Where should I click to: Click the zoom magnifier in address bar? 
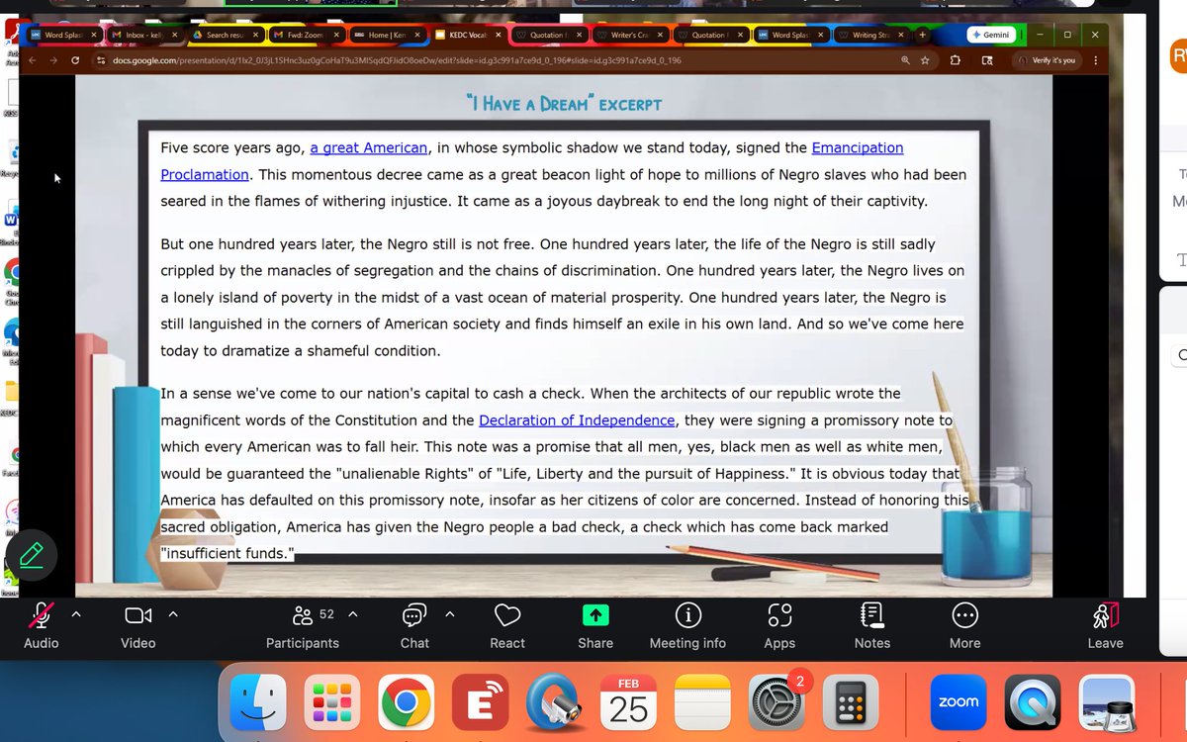coord(904,60)
